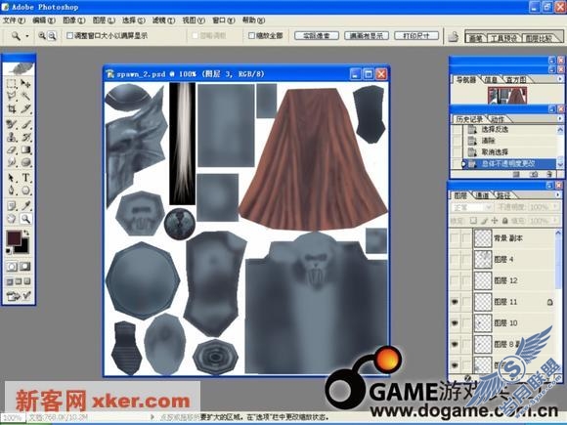Open the blend mode 正常 dropdown

click(471, 207)
